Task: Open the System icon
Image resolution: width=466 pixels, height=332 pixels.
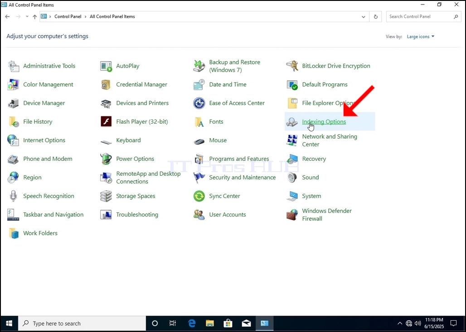Action: click(292, 196)
